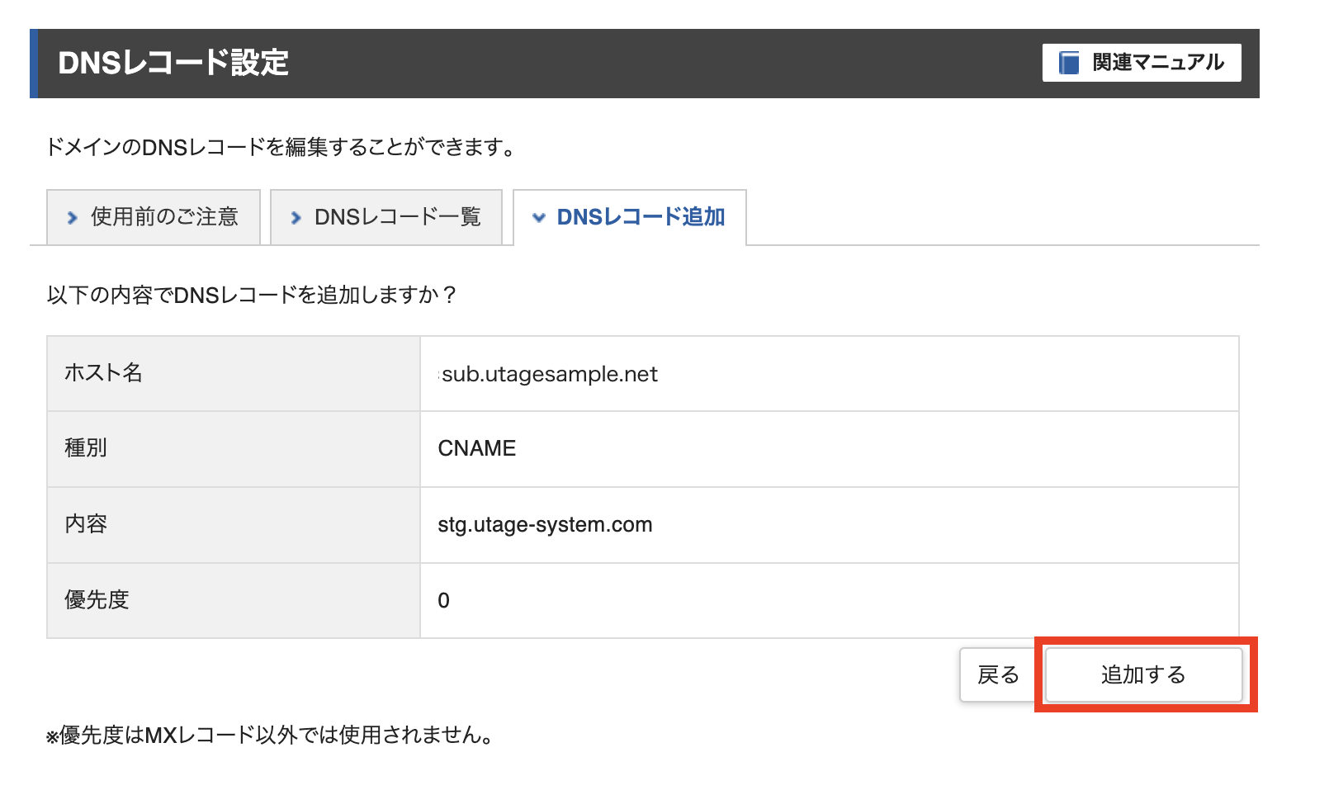Image resolution: width=1329 pixels, height=809 pixels.
Task: Click the ホスト名 row label
Action: [103, 373]
